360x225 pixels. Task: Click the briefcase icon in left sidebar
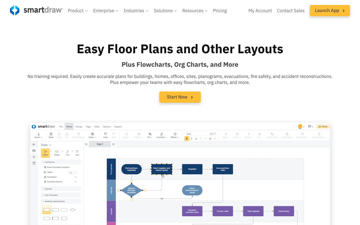coord(34,151)
